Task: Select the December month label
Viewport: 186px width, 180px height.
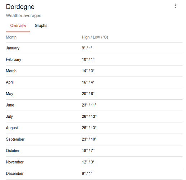Action: pos(15,174)
